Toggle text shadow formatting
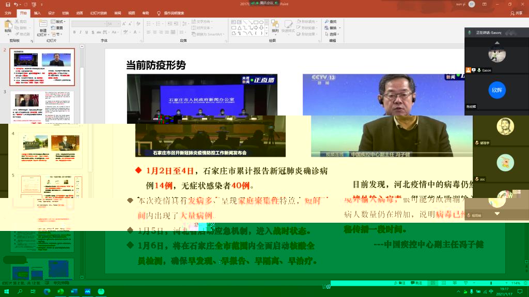 pos(92,32)
